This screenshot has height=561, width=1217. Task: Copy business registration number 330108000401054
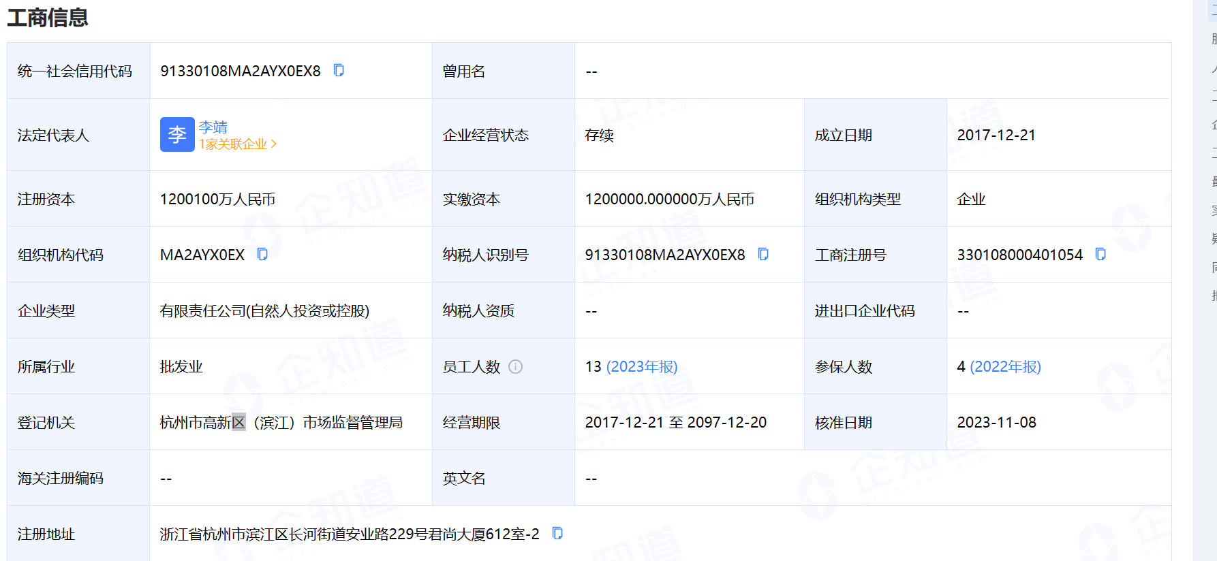pos(1100,254)
